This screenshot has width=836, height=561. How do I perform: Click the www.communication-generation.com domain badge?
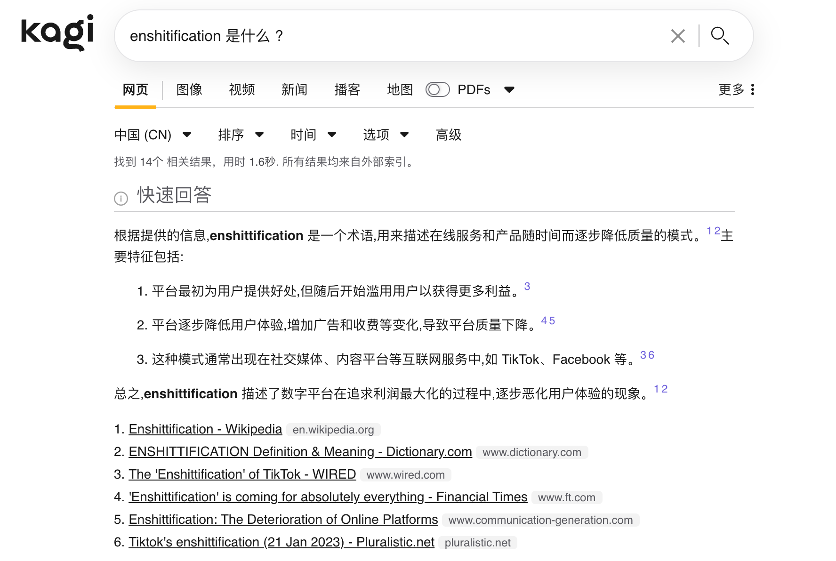pos(540,520)
